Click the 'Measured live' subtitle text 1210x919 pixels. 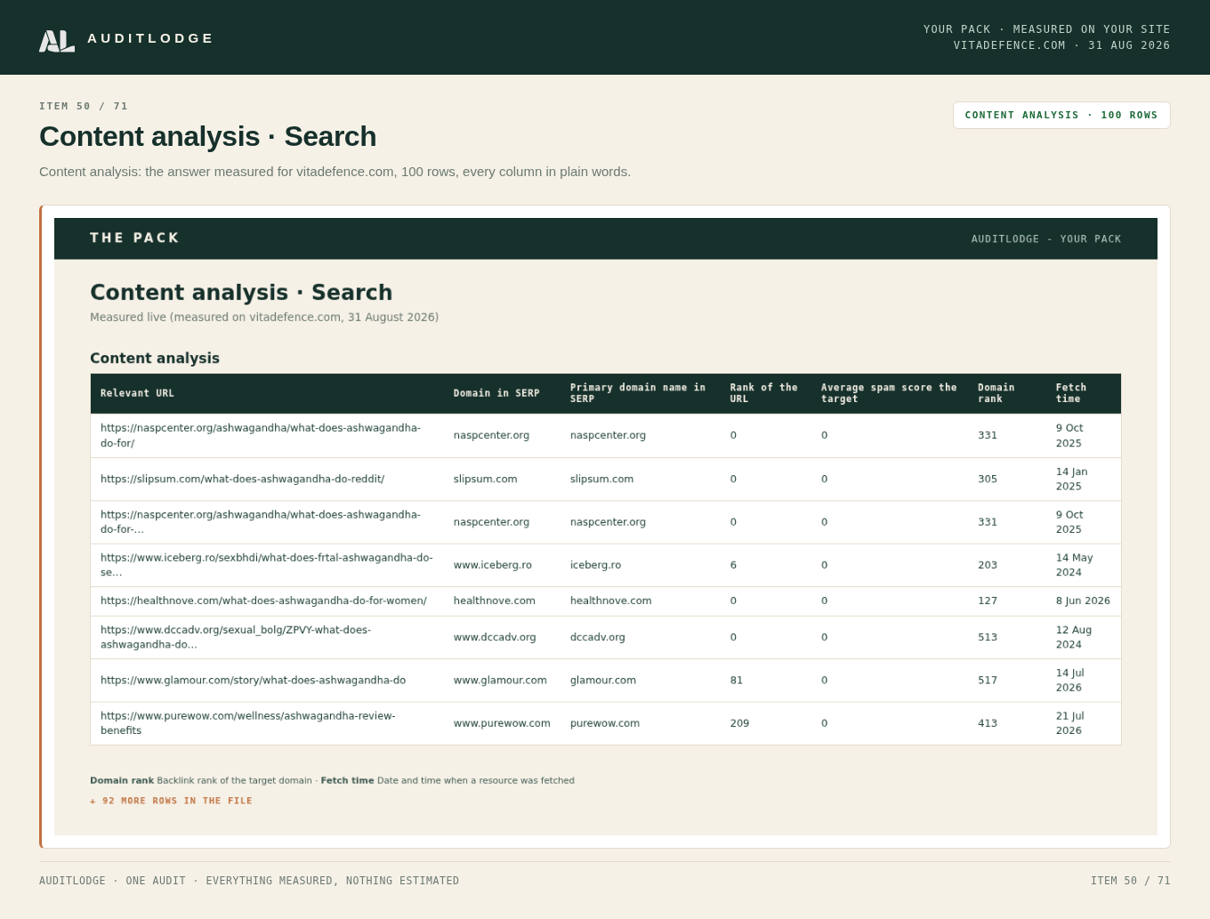coord(264,317)
